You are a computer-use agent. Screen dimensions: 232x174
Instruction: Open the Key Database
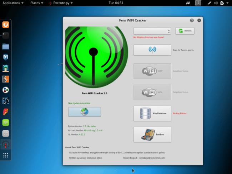click(x=152, y=113)
